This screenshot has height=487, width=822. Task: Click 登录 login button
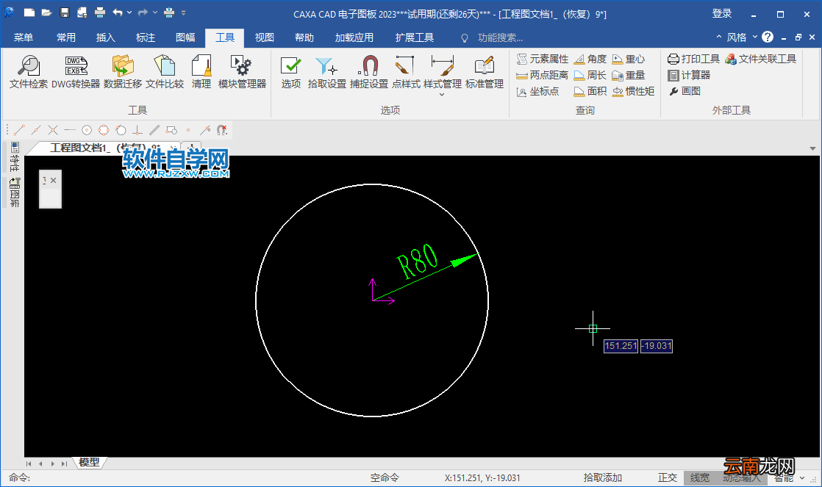pos(722,14)
